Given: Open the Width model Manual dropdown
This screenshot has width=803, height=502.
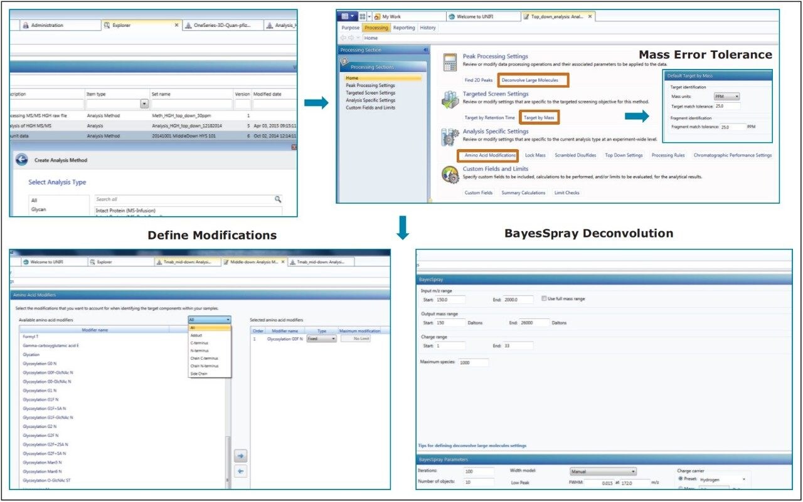Looking at the screenshot, I should coord(602,471).
